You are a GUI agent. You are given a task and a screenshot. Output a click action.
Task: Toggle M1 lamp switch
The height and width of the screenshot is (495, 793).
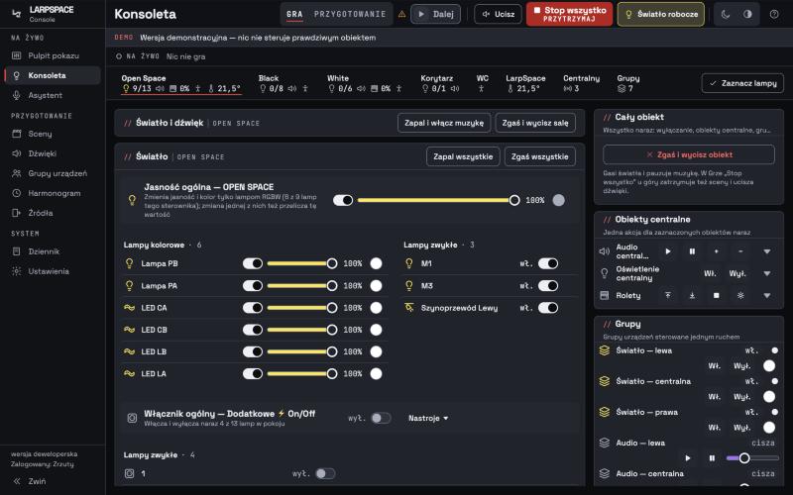tap(548, 263)
